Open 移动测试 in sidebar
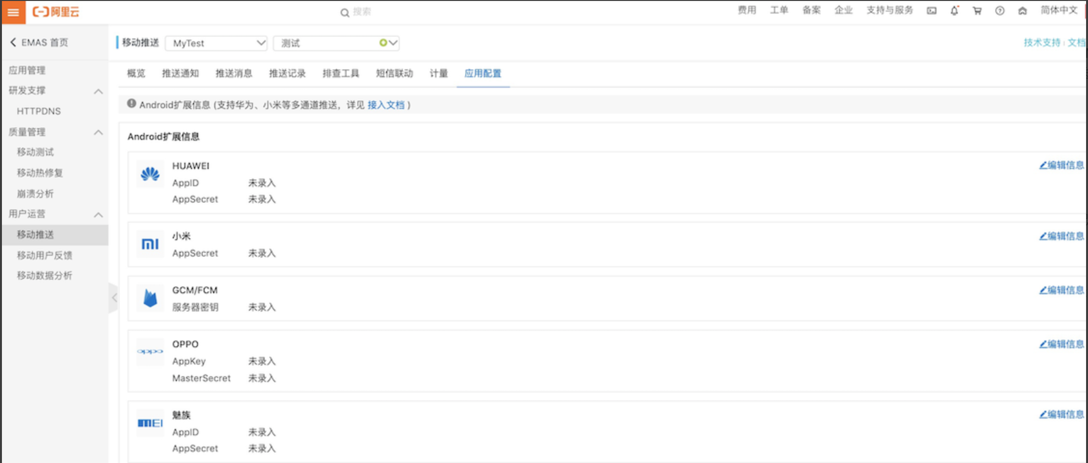Image resolution: width=1088 pixels, height=463 pixels. [35, 152]
